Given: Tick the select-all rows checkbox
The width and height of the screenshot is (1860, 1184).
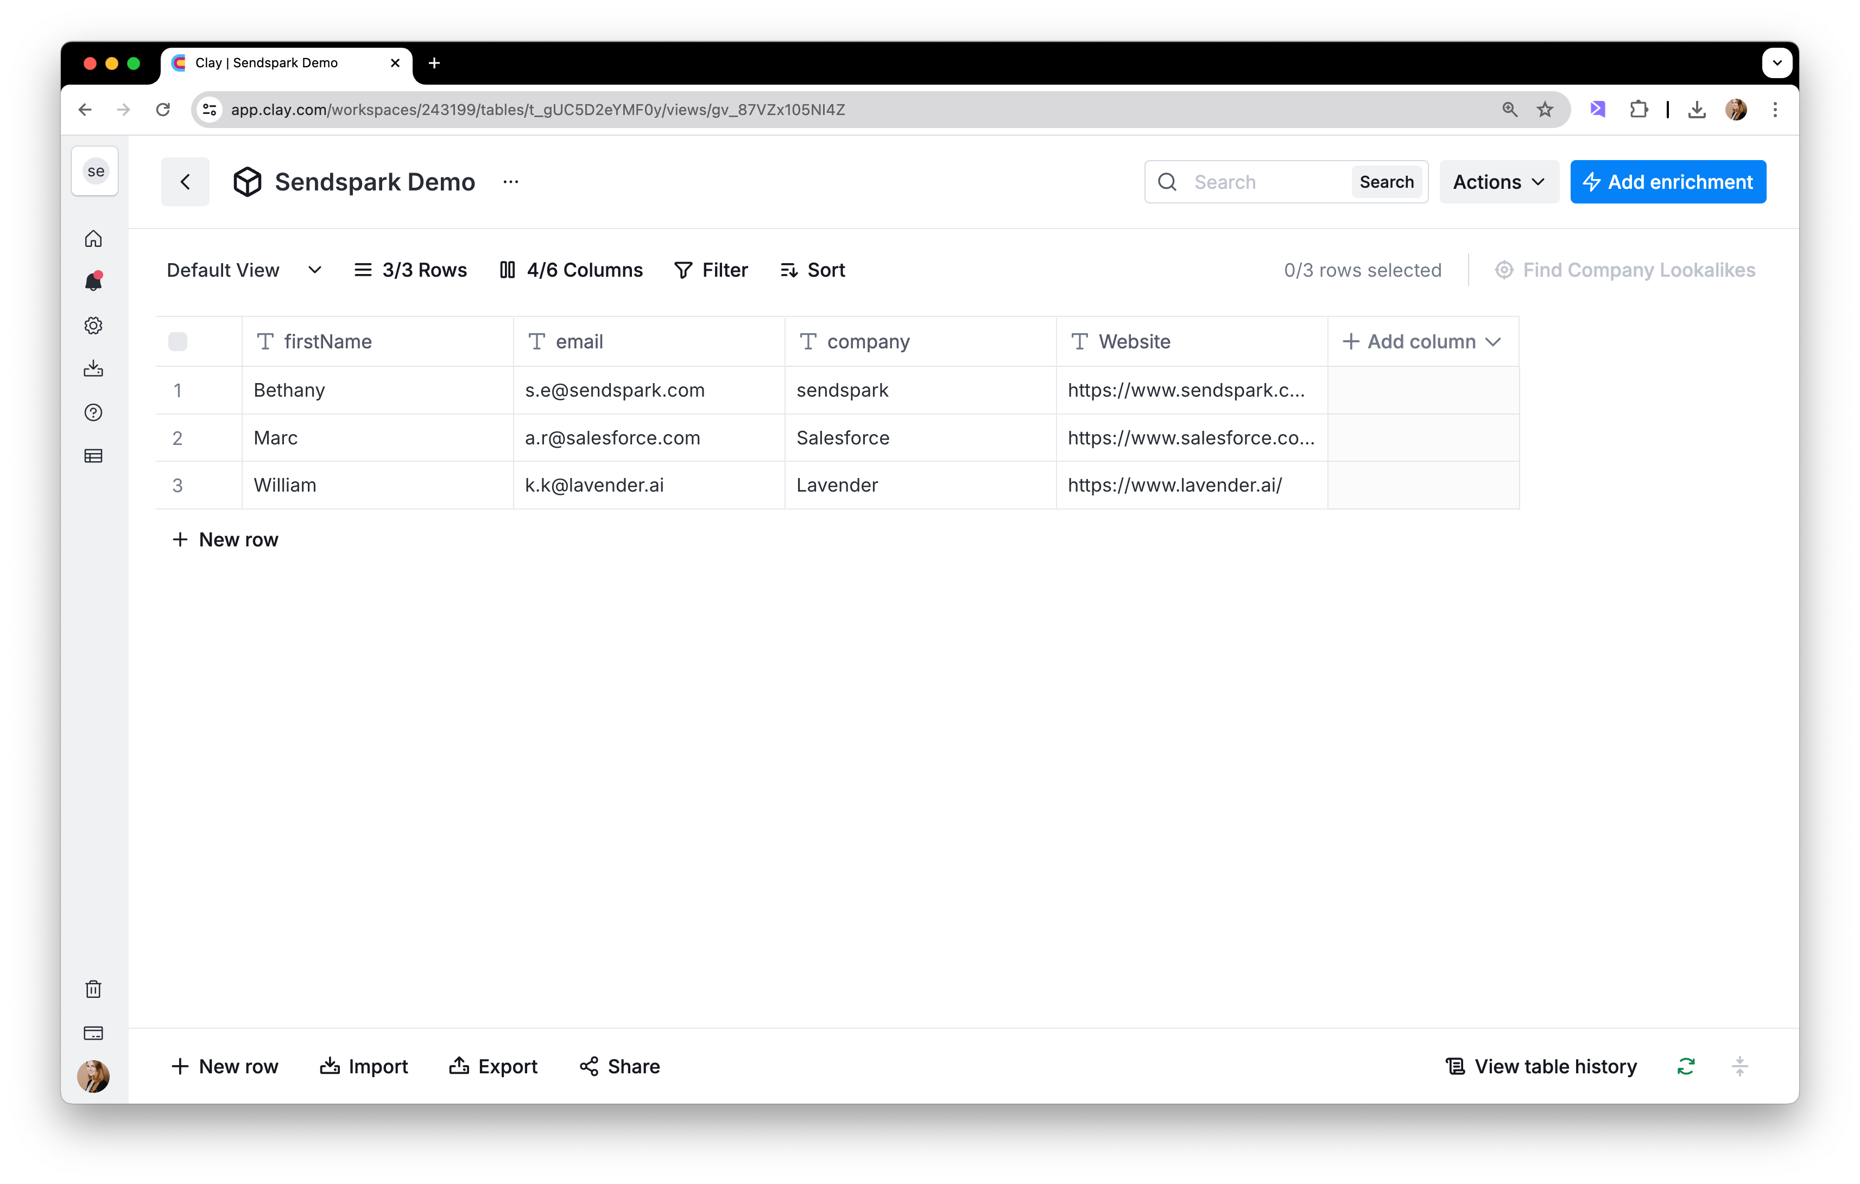Looking at the screenshot, I should (x=178, y=342).
